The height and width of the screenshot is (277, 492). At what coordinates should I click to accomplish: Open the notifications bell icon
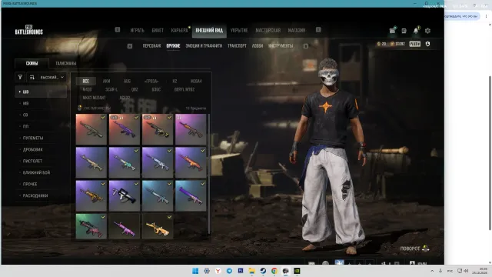(x=416, y=31)
